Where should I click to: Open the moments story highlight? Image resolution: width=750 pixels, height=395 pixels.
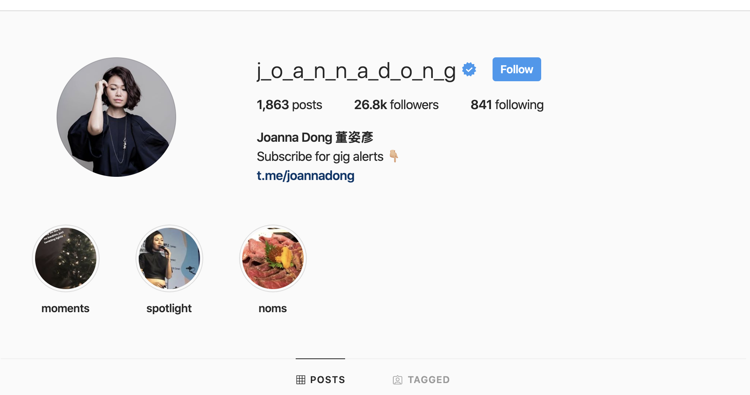point(66,258)
